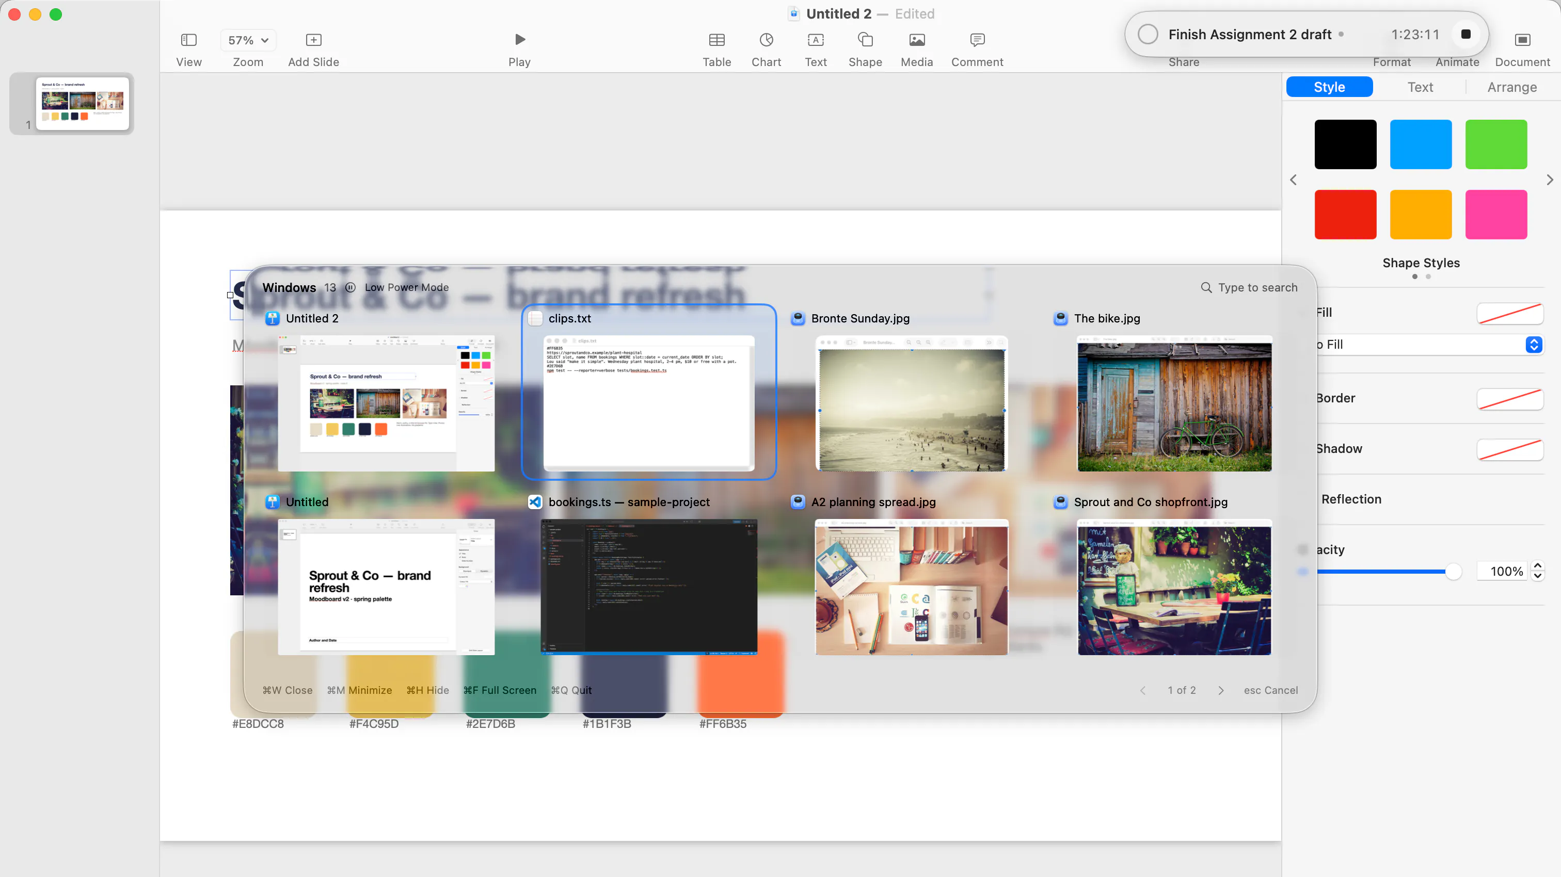Viewport: 1561px width, 877px height.
Task: Click the Keynote icon beside Untitled 2 title
Action: tap(272, 319)
